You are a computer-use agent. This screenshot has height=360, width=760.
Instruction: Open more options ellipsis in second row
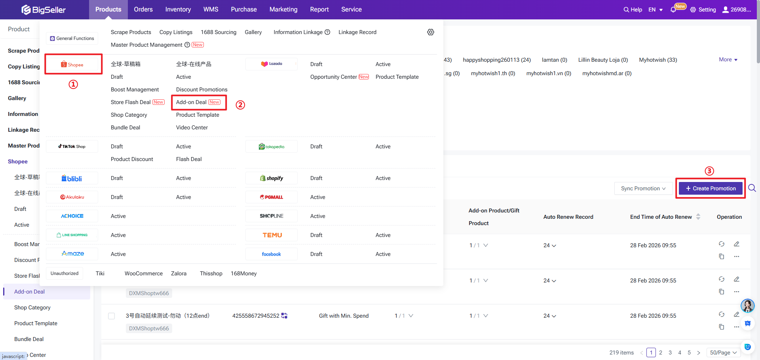point(737,292)
